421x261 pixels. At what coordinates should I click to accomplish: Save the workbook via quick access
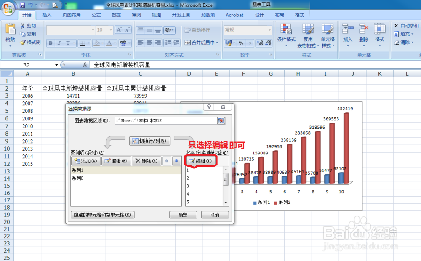[22, 5]
